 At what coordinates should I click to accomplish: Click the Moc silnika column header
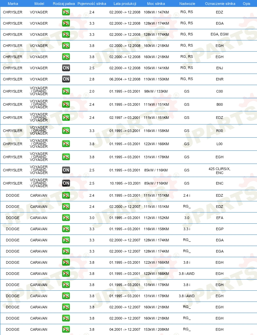point(156,4)
